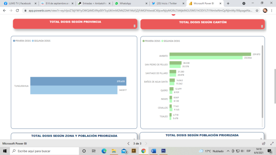The height and width of the screenshot is (155, 276).
Task: Go to previous report page
Action: 128,144
